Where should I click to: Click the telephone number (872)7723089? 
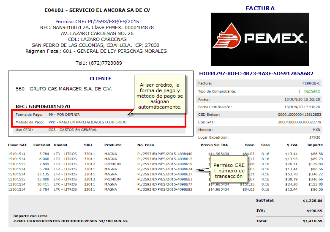(x=105, y=63)
